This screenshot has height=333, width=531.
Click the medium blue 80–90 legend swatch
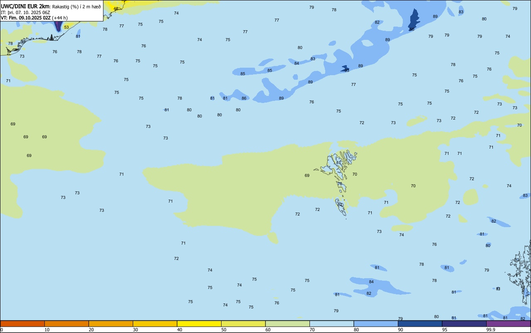point(376,323)
